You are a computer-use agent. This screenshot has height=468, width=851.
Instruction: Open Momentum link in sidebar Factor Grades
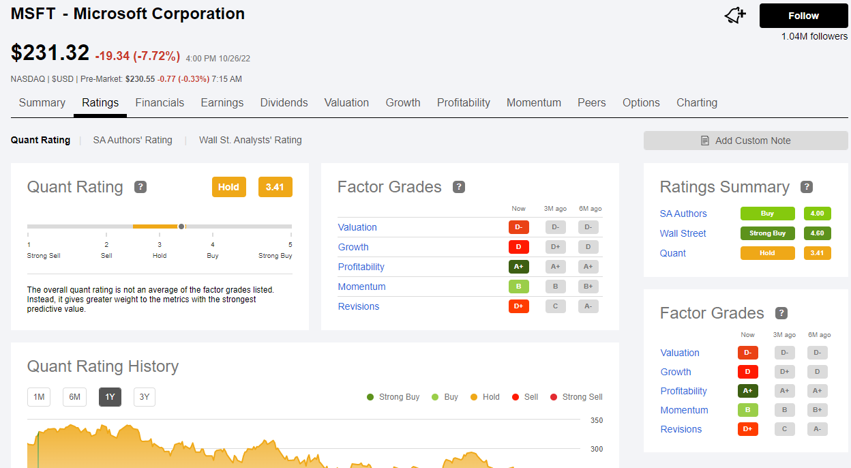click(685, 410)
